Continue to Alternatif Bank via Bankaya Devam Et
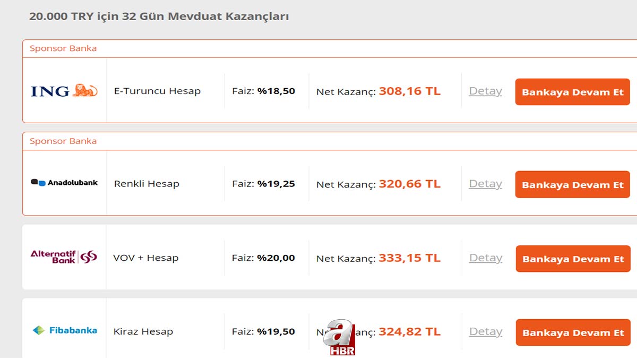 click(573, 259)
